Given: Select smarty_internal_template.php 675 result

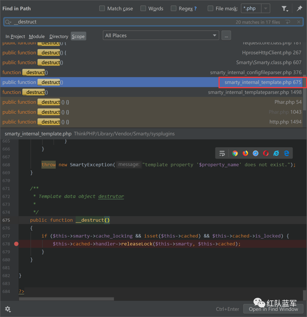Looking at the screenshot, I should tap(152, 82).
